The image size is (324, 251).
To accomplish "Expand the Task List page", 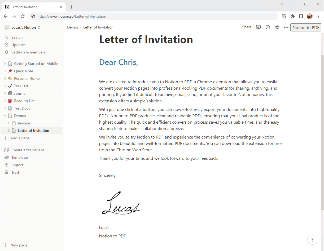I will (x=5, y=86).
